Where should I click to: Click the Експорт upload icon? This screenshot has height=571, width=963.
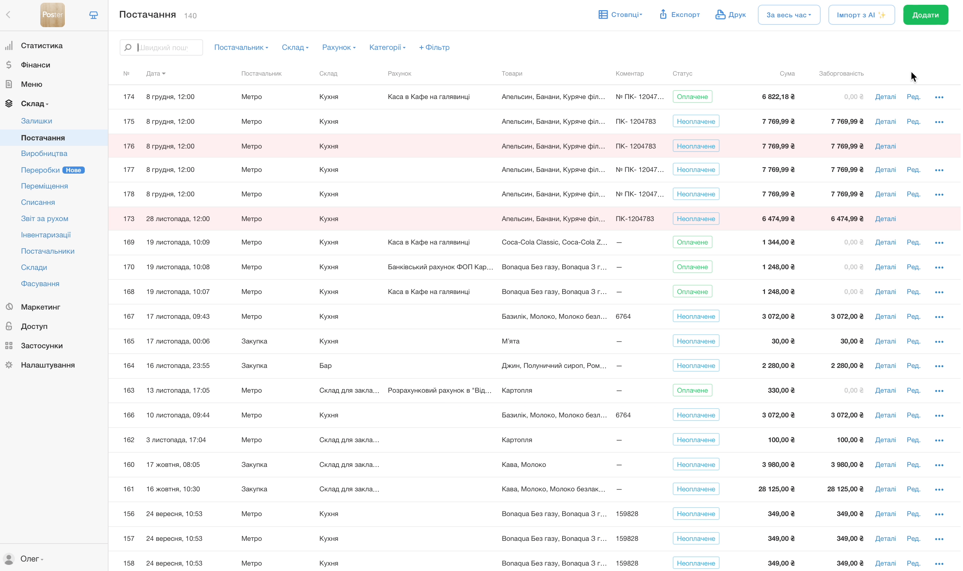point(663,15)
